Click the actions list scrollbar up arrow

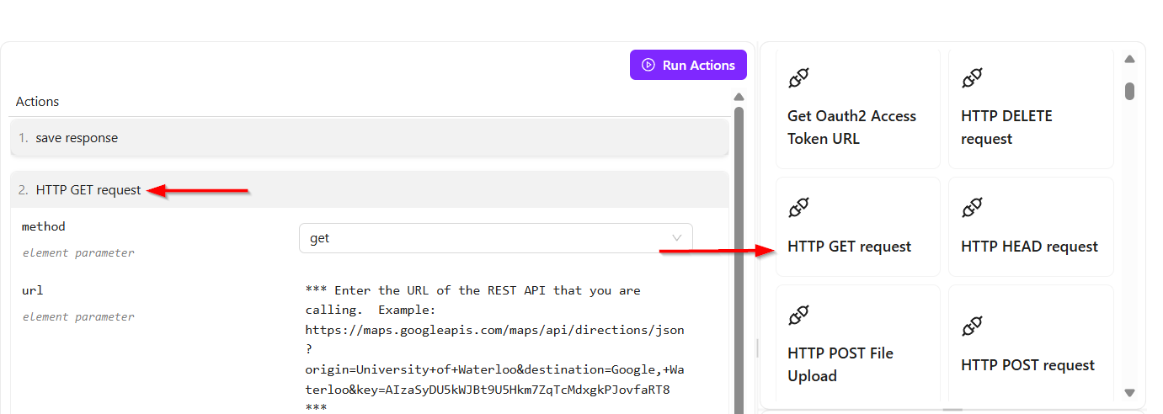739,97
